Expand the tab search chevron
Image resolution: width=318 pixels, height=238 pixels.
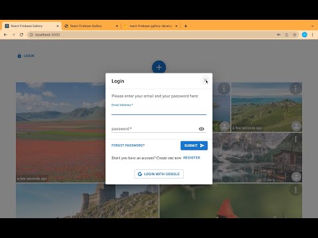pyautogui.click(x=312, y=26)
